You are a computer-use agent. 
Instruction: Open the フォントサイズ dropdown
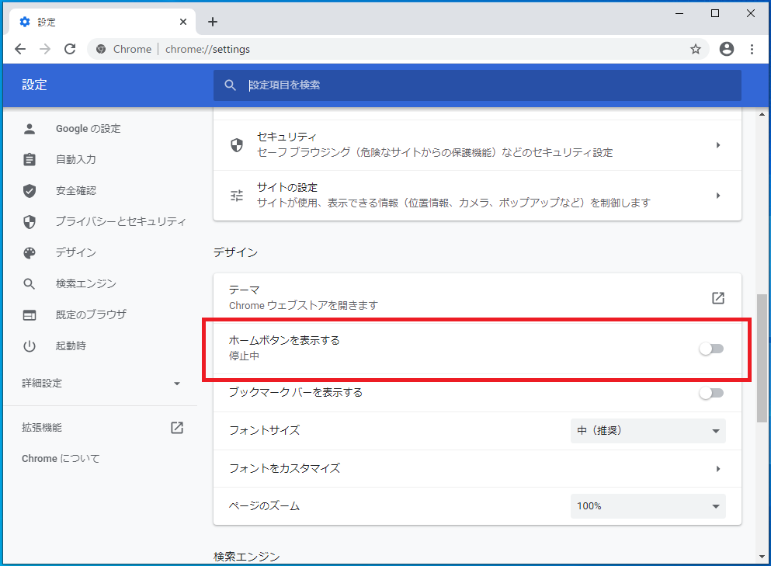[648, 431]
